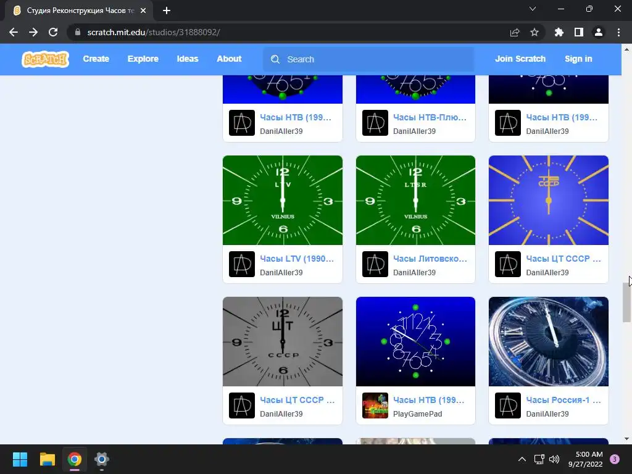The height and width of the screenshot is (474, 632).
Task: Open the LTSR Vilnius clock thumbnail
Action: 415,201
